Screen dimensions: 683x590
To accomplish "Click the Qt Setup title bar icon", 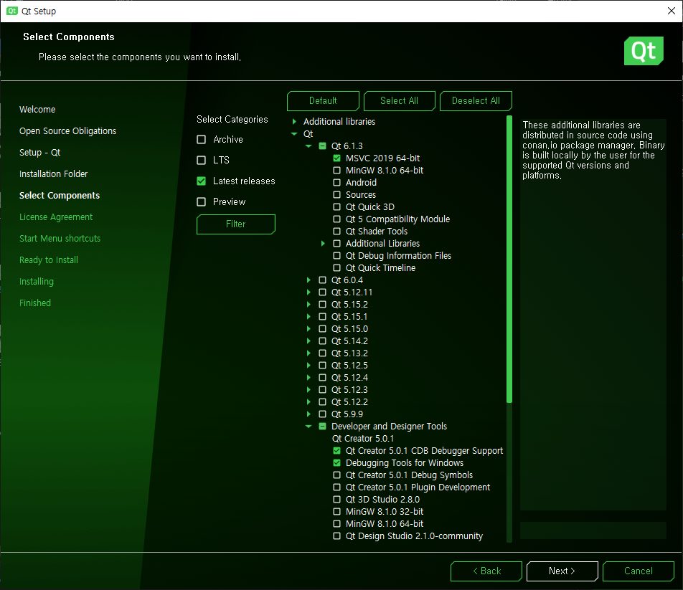I will (x=11, y=11).
